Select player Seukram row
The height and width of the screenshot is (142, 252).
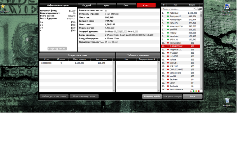[180, 79]
